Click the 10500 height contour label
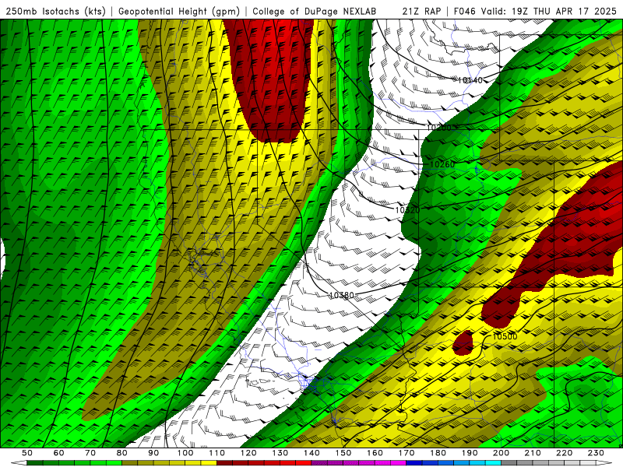Viewport: 623px width, 467px height. coord(505,337)
